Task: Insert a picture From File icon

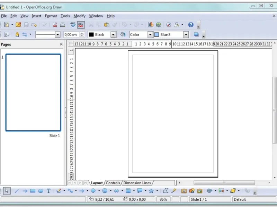Action: coord(192,191)
